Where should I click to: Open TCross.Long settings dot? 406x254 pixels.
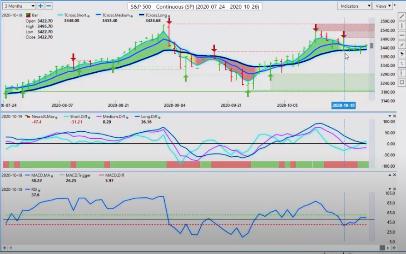(x=169, y=16)
